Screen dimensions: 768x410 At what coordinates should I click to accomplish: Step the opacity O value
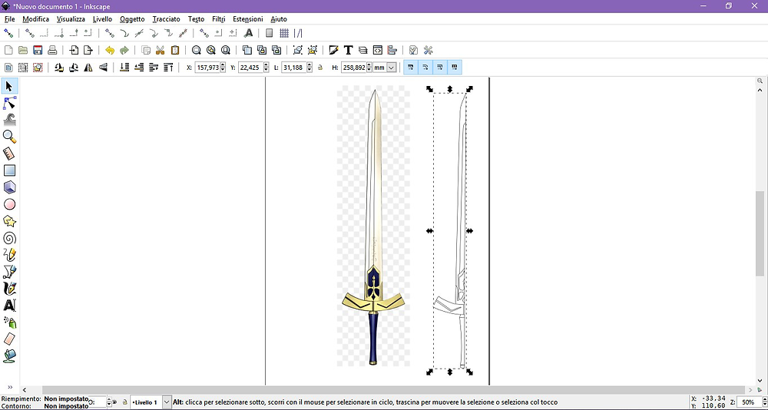(x=109, y=402)
